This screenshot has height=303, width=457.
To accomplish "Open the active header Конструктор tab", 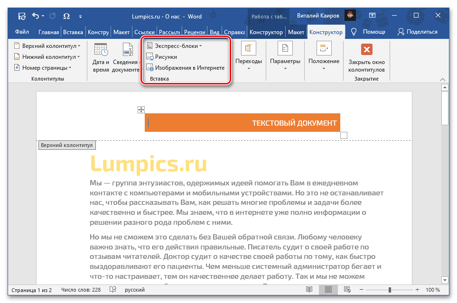I will click(x=326, y=32).
